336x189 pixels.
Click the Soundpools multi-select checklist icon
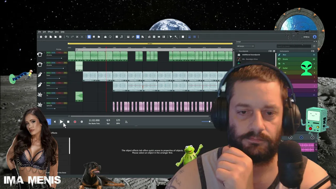pos(270,51)
